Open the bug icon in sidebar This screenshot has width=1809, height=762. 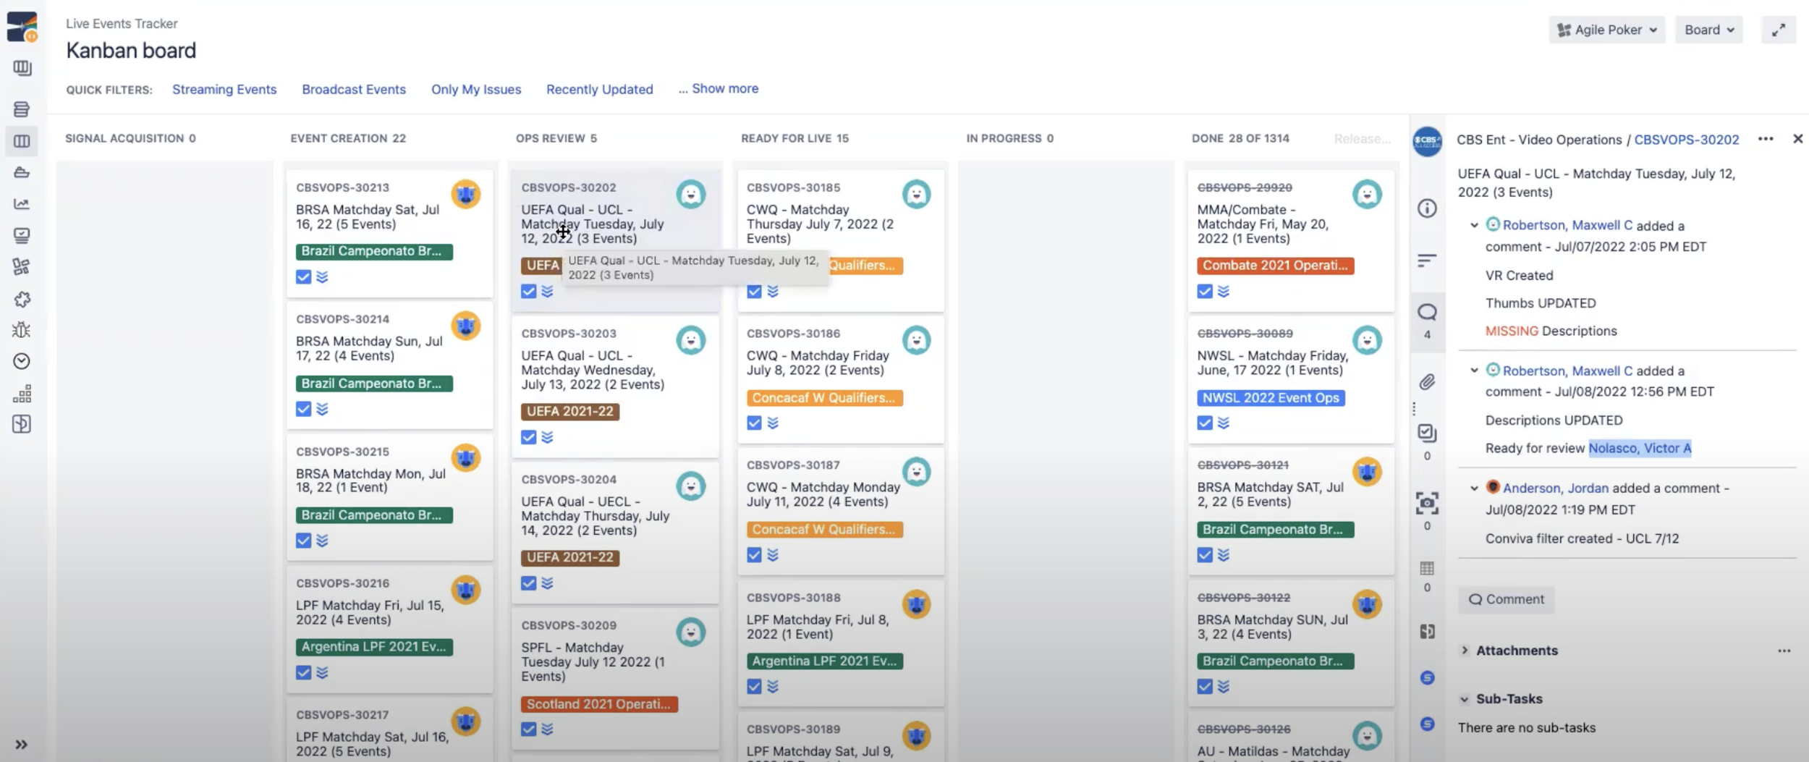coord(22,330)
